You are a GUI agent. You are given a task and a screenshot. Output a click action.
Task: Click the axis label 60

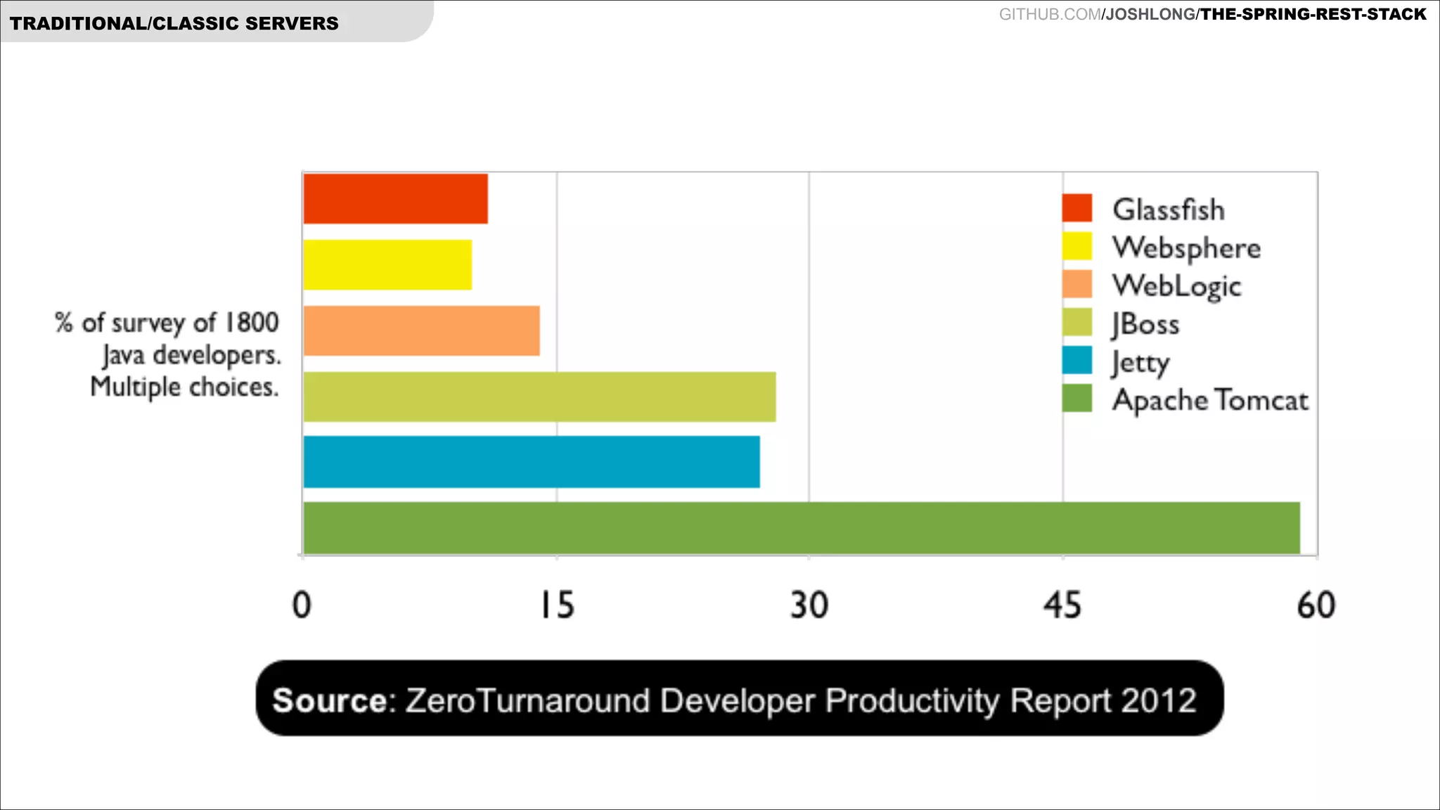(1316, 605)
